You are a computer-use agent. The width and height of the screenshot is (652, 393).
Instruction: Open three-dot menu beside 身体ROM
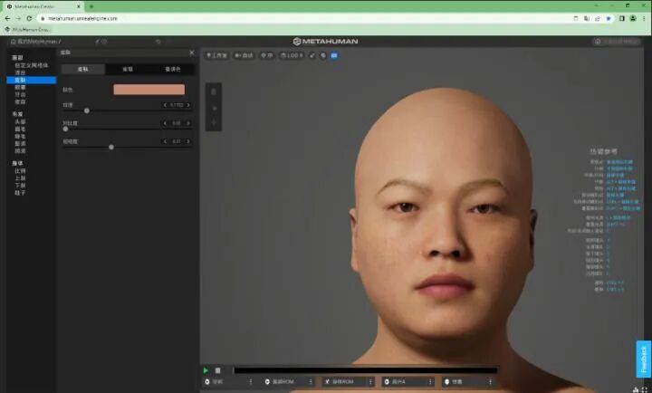[370, 382]
